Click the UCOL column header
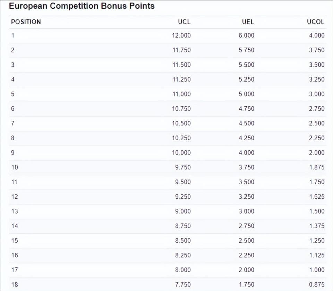 click(316, 22)
